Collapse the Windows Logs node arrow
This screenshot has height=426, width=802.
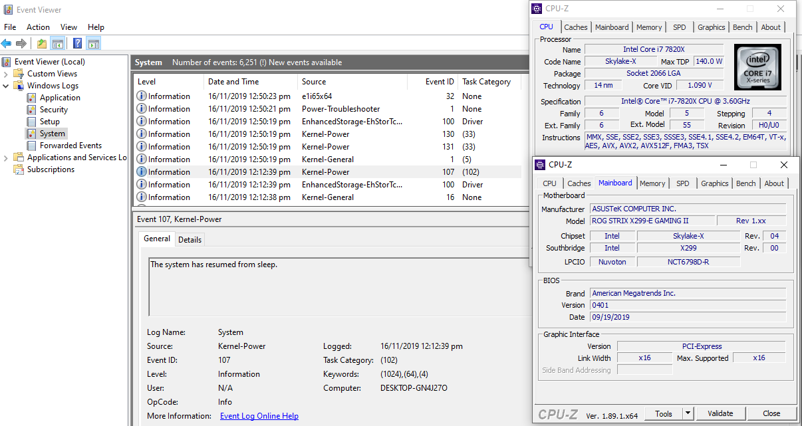click(x=6, y=86)
